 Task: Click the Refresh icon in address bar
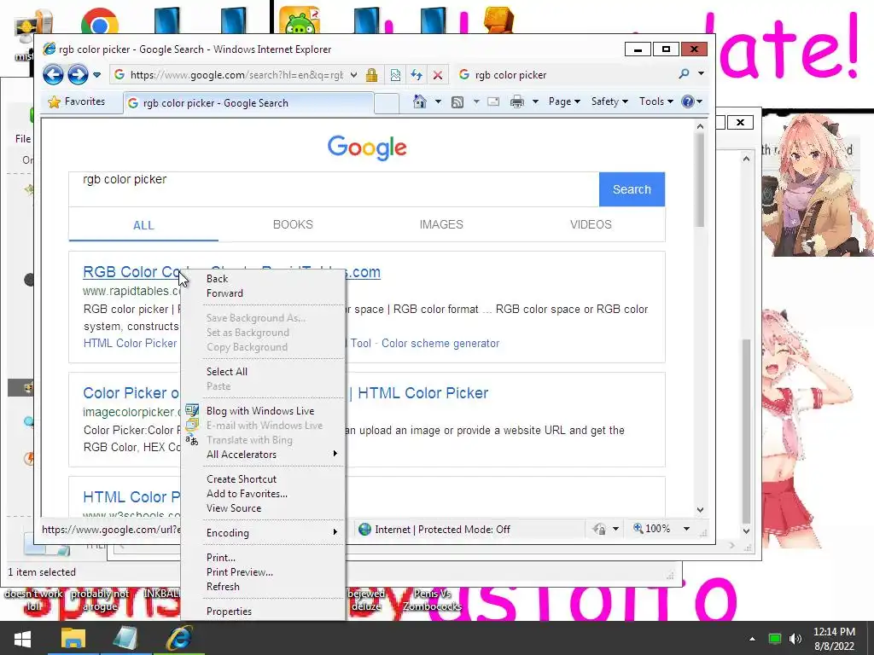click(417, 75)
